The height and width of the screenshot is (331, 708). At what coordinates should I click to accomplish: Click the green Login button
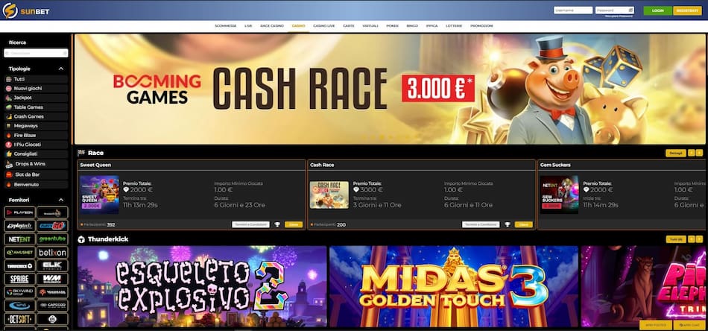658,10
